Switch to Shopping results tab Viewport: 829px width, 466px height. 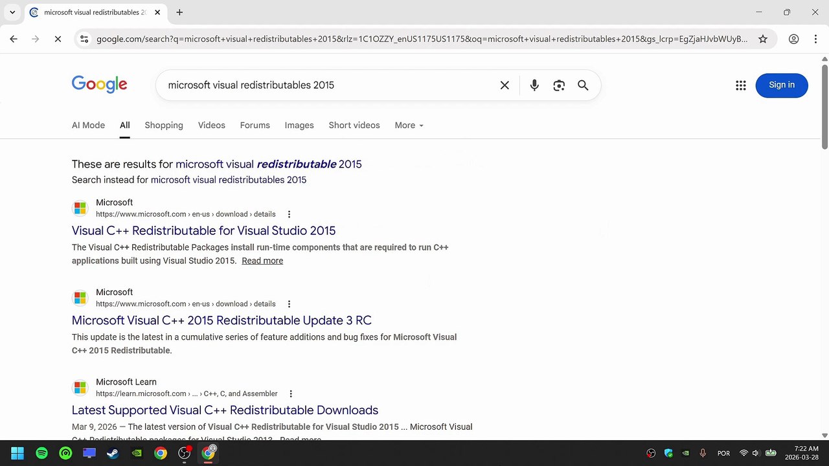[x=164, y=125]
